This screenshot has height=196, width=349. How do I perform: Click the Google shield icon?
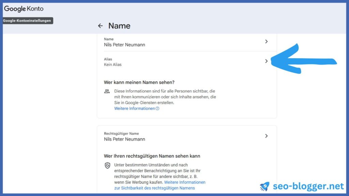(x=107, y=165)
